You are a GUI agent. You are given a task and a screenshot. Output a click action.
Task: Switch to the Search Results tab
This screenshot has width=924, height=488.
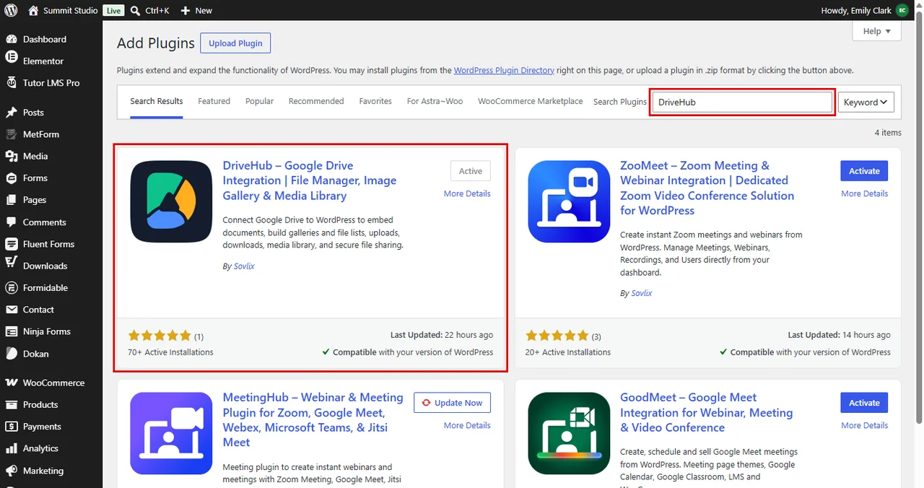pyautogui.click(x=157, y=101)
